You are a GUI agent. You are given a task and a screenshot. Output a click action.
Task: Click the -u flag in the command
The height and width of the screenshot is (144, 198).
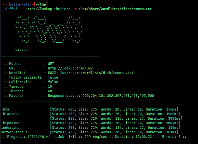[x=21, y=9]
